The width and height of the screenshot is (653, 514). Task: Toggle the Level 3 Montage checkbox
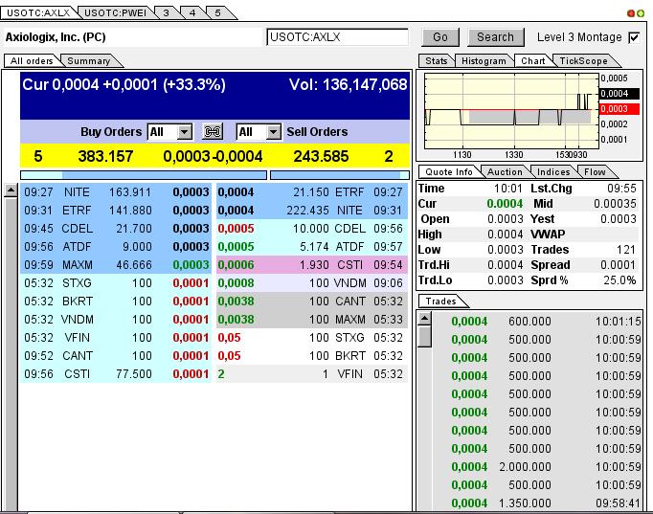(x=633, y=37)
